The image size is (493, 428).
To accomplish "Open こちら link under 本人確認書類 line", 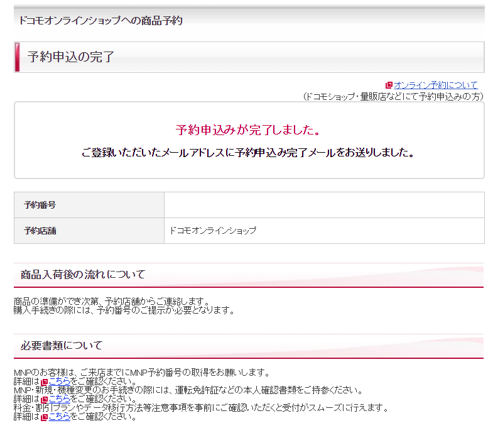I will tap(60, 399).
